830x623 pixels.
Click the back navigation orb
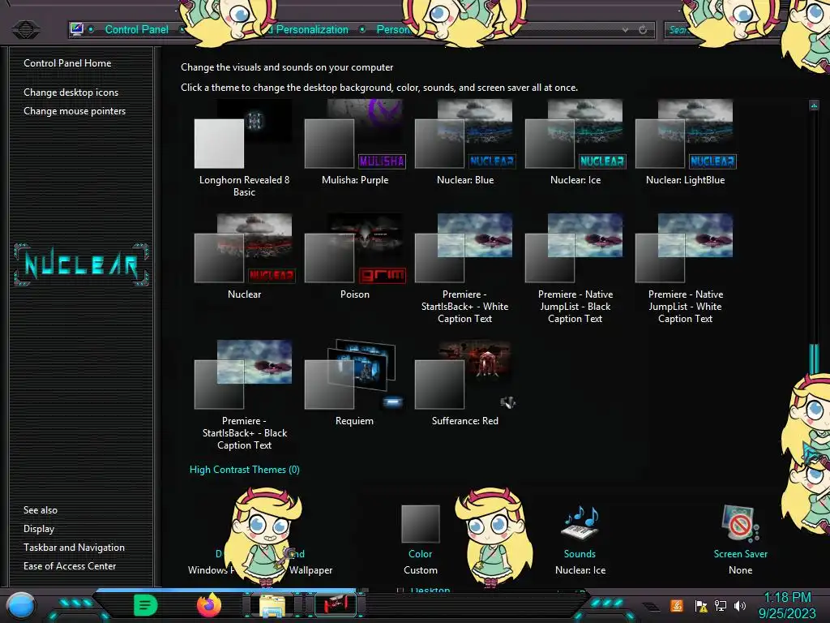[25, 29]
